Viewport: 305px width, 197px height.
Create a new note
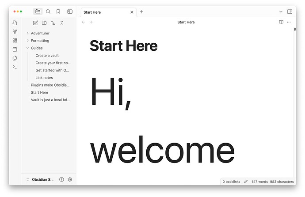coord(35,23)
